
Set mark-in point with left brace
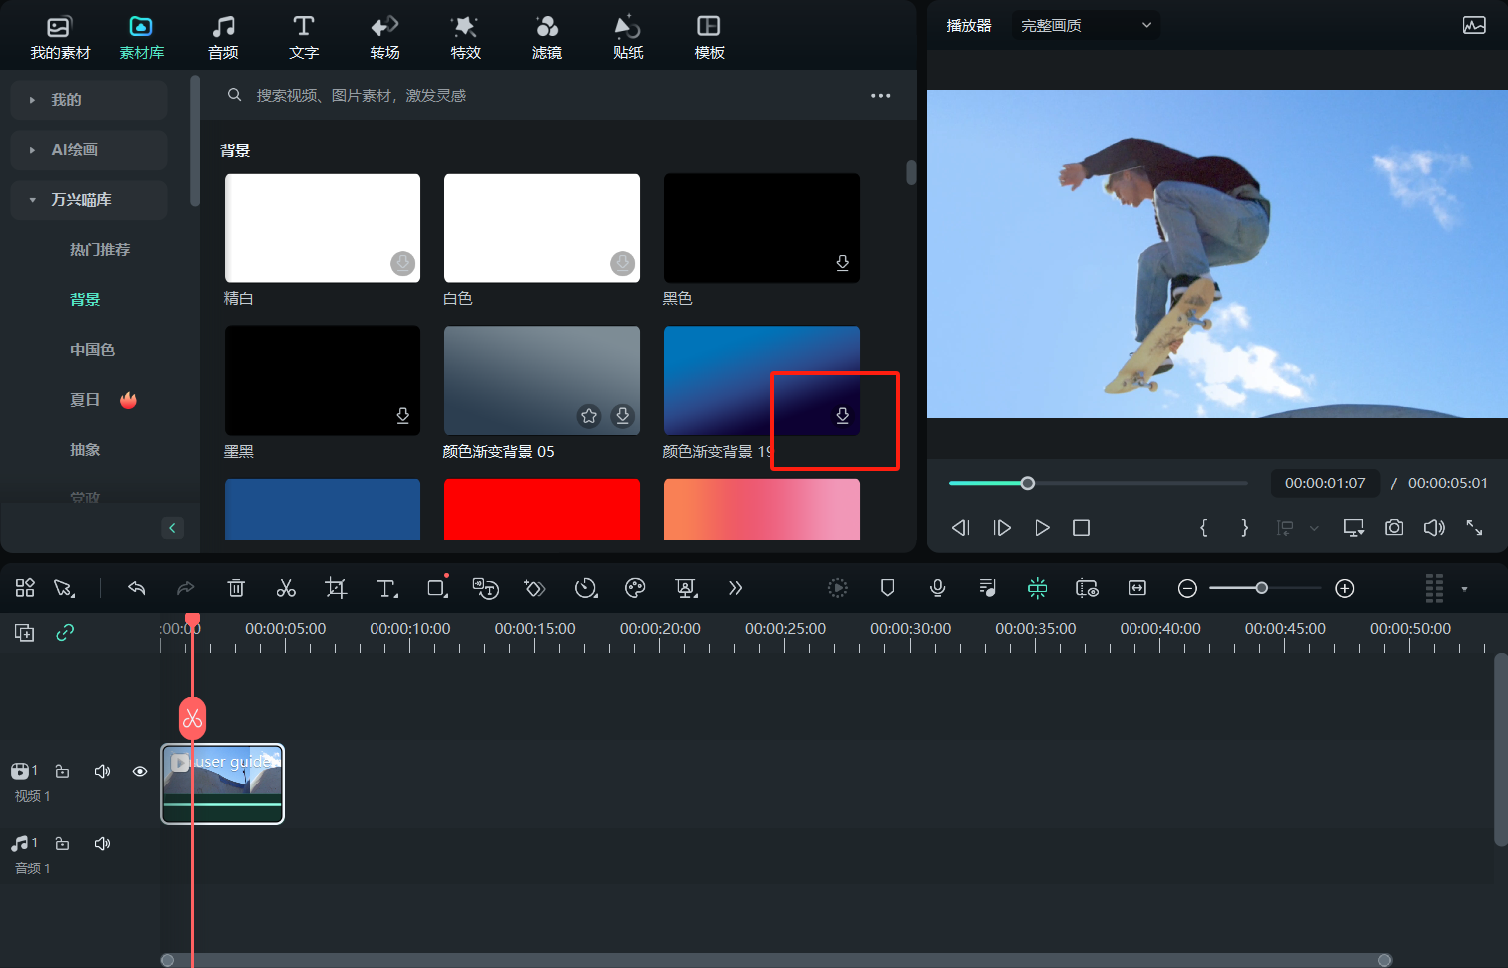pyautogui.click(x=1203, y=528)
